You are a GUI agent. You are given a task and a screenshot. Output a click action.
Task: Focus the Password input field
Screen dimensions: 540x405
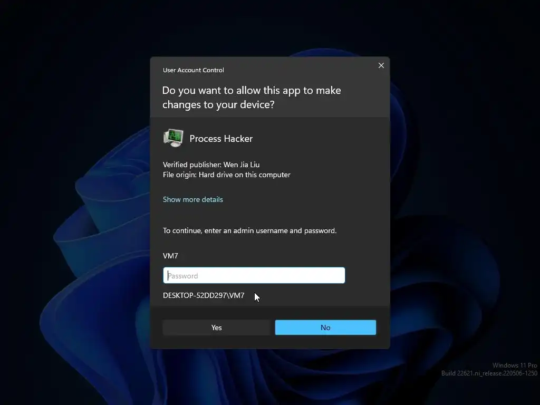coord(254,275)
